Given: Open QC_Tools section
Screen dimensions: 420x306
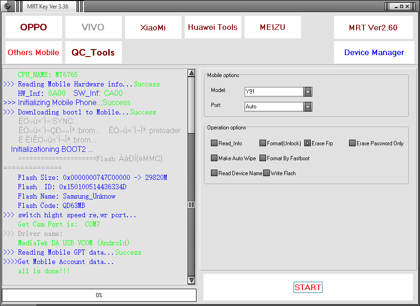Looking at the screenshot, I should pyautogui.click(x=93, y=52).
